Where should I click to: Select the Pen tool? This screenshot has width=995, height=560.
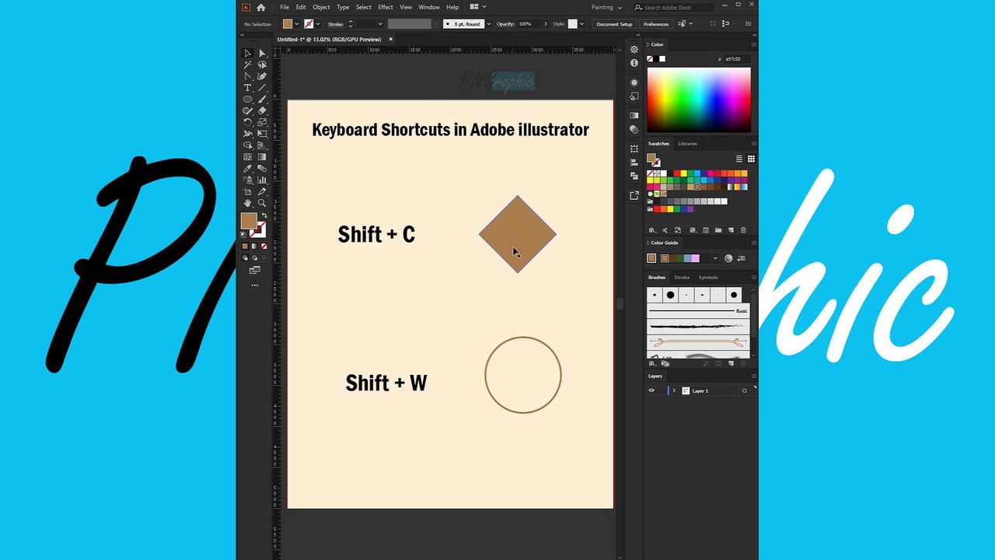247,76
